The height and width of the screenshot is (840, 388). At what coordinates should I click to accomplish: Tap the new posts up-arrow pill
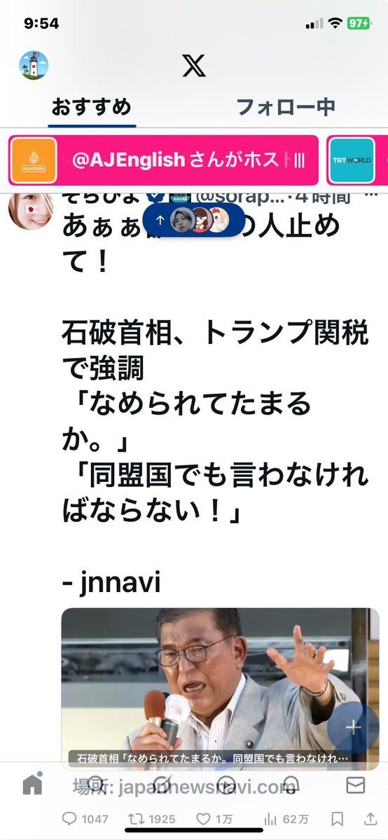[194, 220]
